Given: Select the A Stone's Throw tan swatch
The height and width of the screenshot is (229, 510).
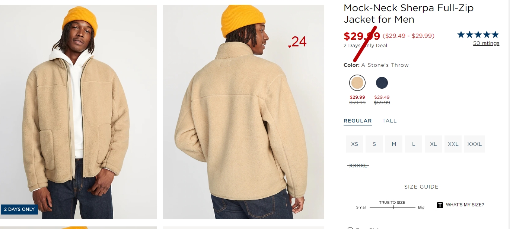Looking at the screenshot, I should coord(357,83).
